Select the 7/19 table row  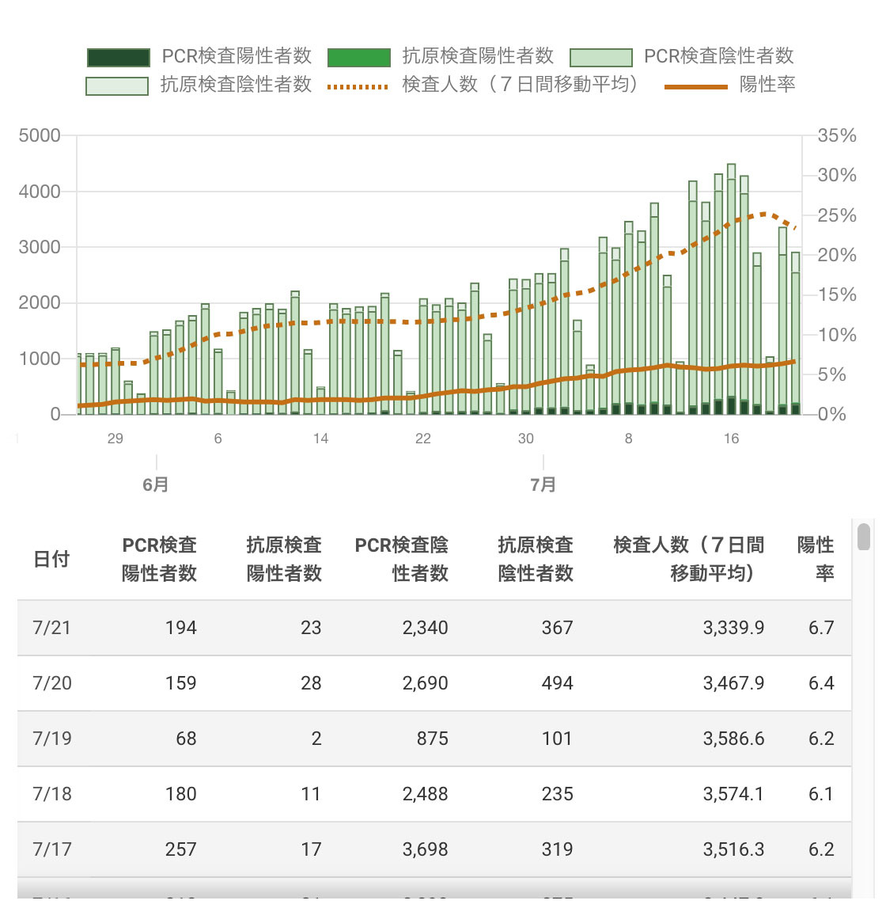[434, 739]
